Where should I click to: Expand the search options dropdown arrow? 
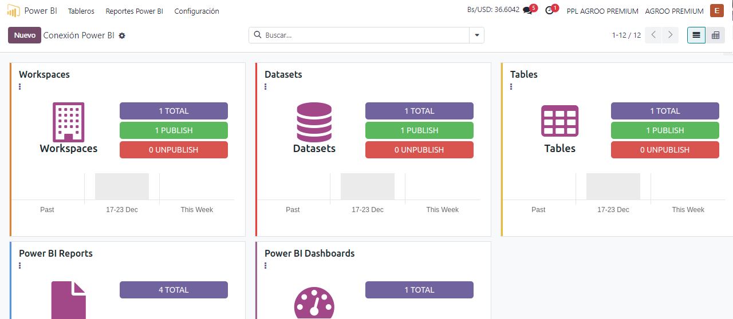click(476, 35)
